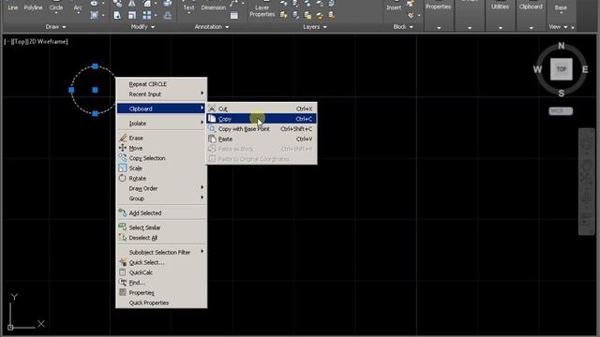
Task: Click the Rotate icon in context menu
Action: click(123, 178)
